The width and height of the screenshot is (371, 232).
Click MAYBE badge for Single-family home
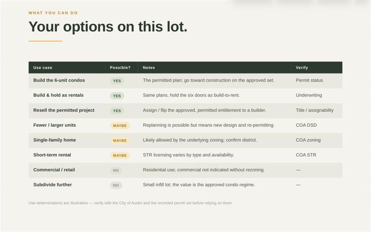(120, 141)
